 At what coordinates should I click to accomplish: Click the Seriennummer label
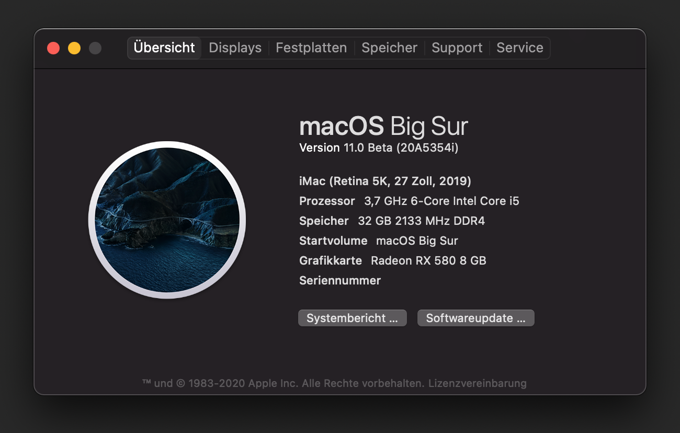[x=340, y=280]
